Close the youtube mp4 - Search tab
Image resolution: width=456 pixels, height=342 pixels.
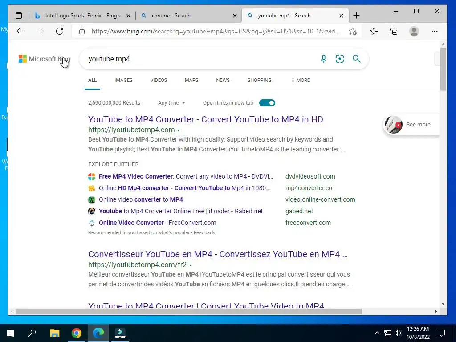pyautogui.click(x=342, y=16)
